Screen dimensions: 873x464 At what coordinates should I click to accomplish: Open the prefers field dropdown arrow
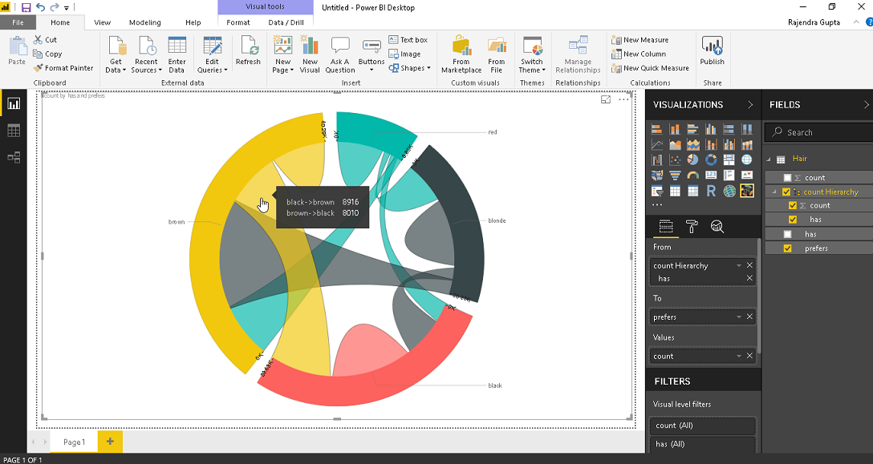(x=739, y=317)
